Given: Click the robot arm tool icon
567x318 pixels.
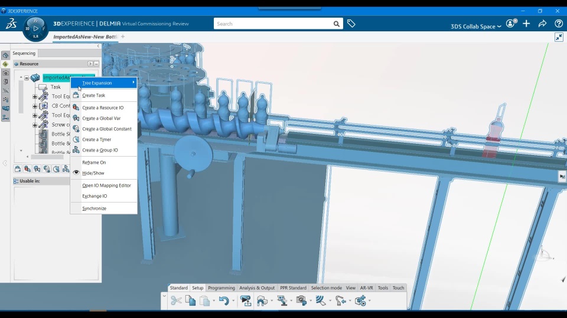Looking at the screenshot, I should click(x=282, y=301).
